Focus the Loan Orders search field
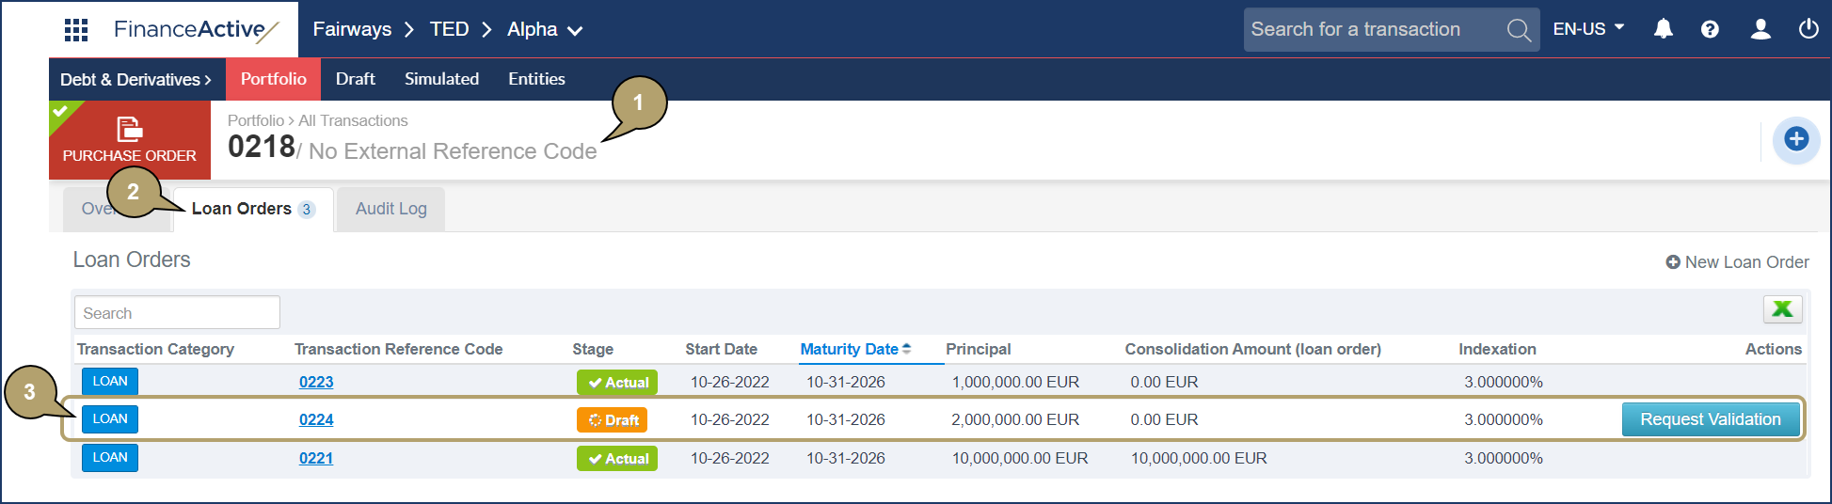This screenshot has height=504, width=1832. point(177,313)
